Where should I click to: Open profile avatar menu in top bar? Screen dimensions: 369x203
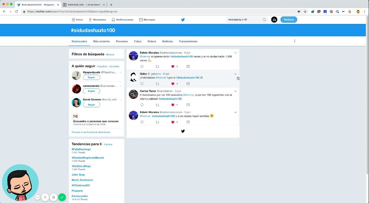click(274, 20)
